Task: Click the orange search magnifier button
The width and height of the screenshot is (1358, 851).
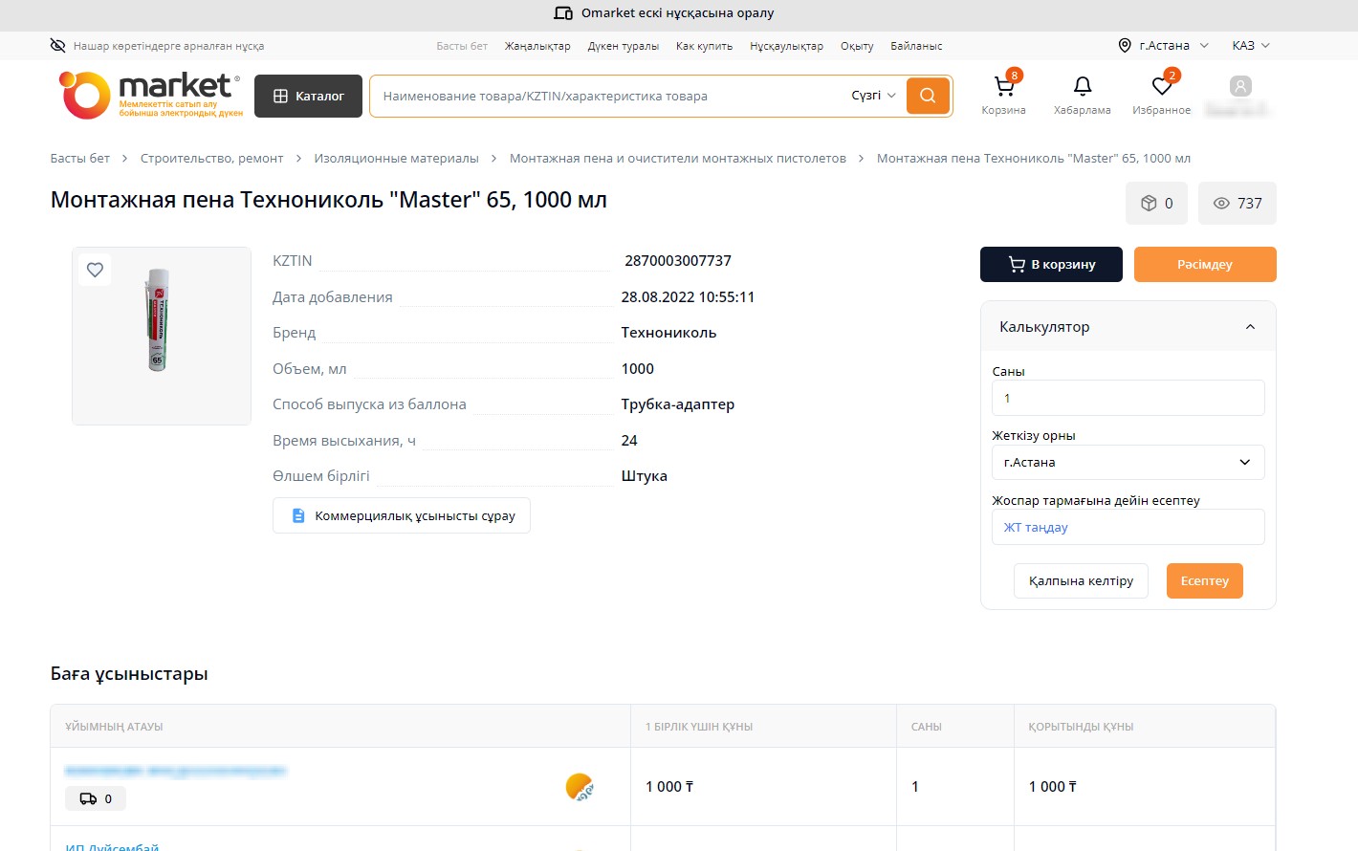Action: tap(927, 96)
